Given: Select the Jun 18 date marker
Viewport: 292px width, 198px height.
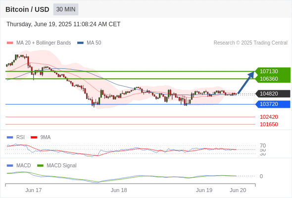Looking at the screenshot, I should 119,190.
